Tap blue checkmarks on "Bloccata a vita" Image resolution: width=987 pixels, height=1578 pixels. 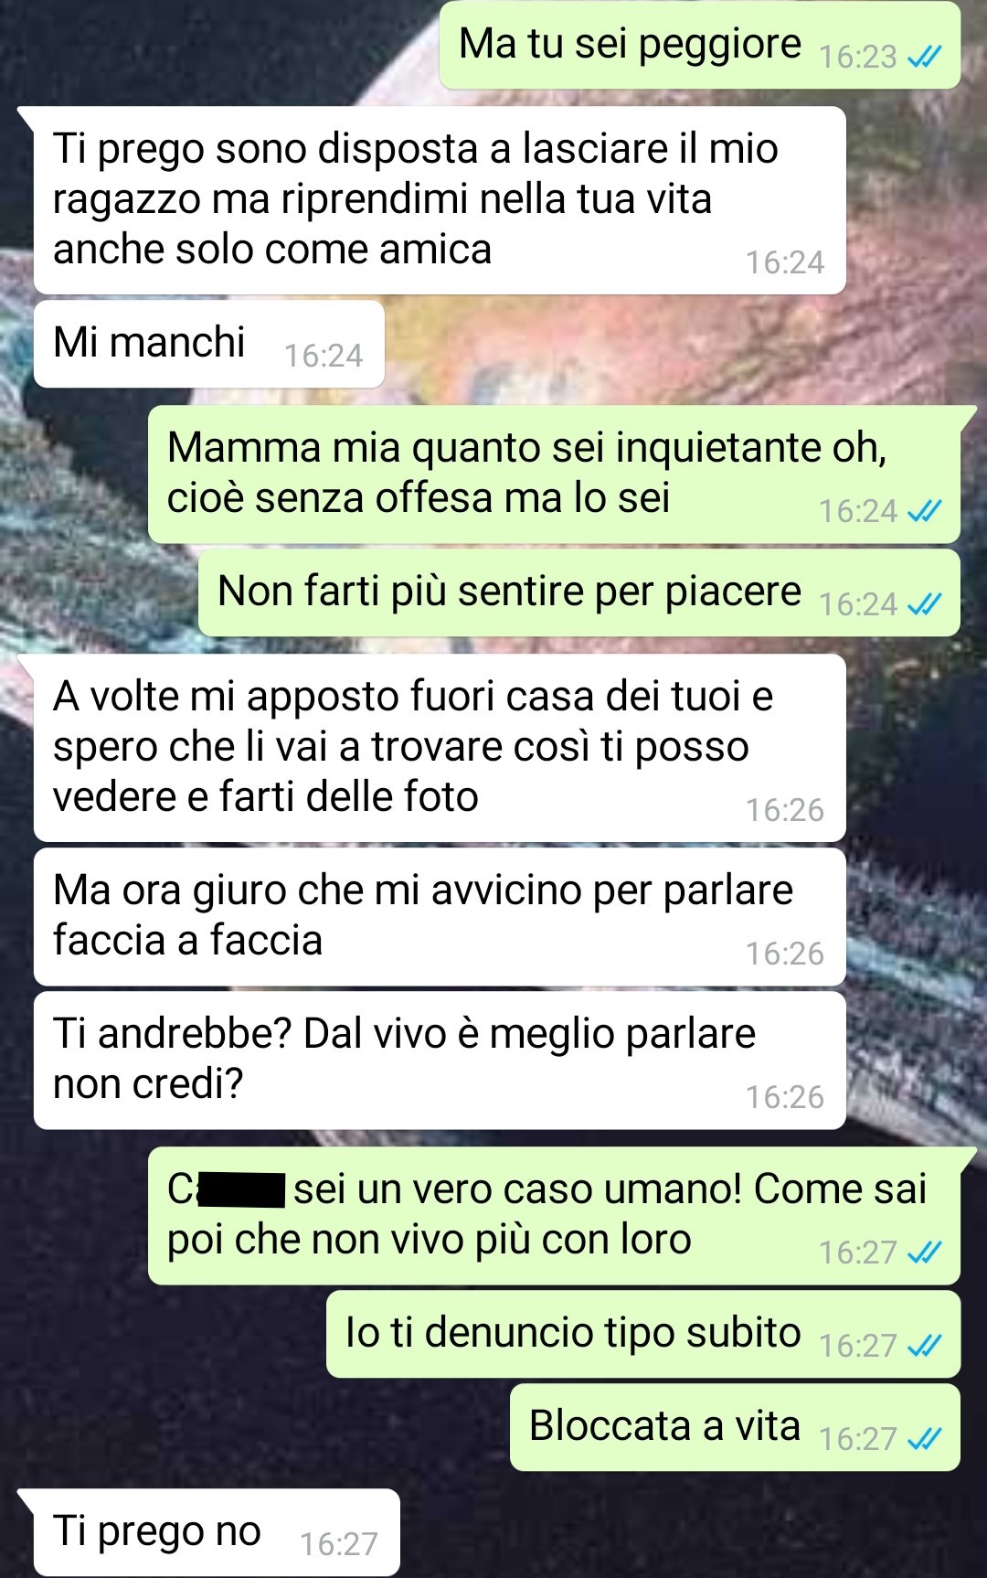924,1439
